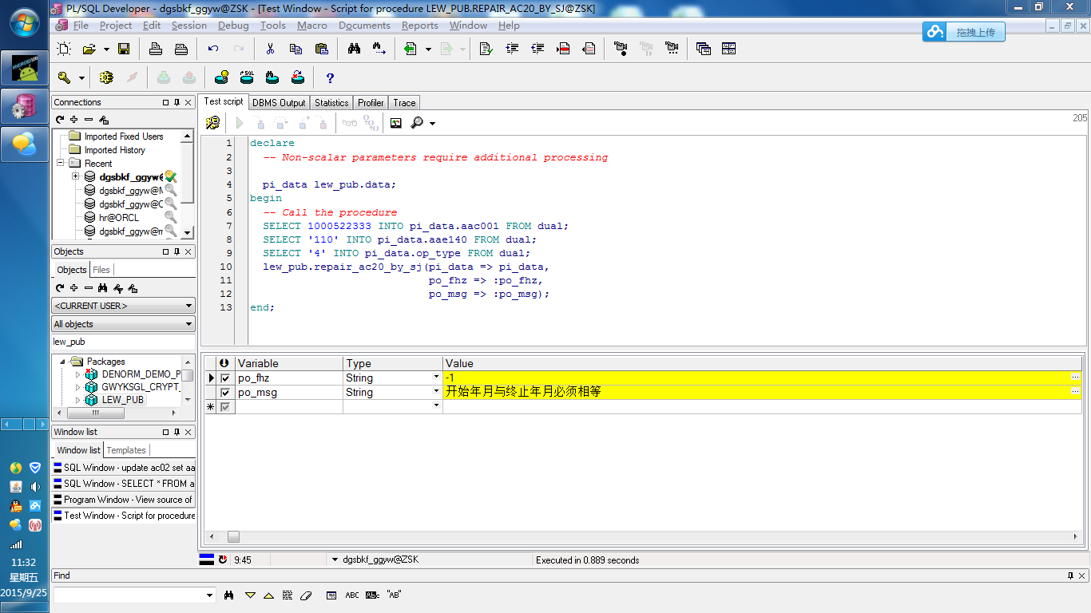Select hr@ORCL in Connections list
Viewport: 1091px width, 613px height.
tap(118, 218)
